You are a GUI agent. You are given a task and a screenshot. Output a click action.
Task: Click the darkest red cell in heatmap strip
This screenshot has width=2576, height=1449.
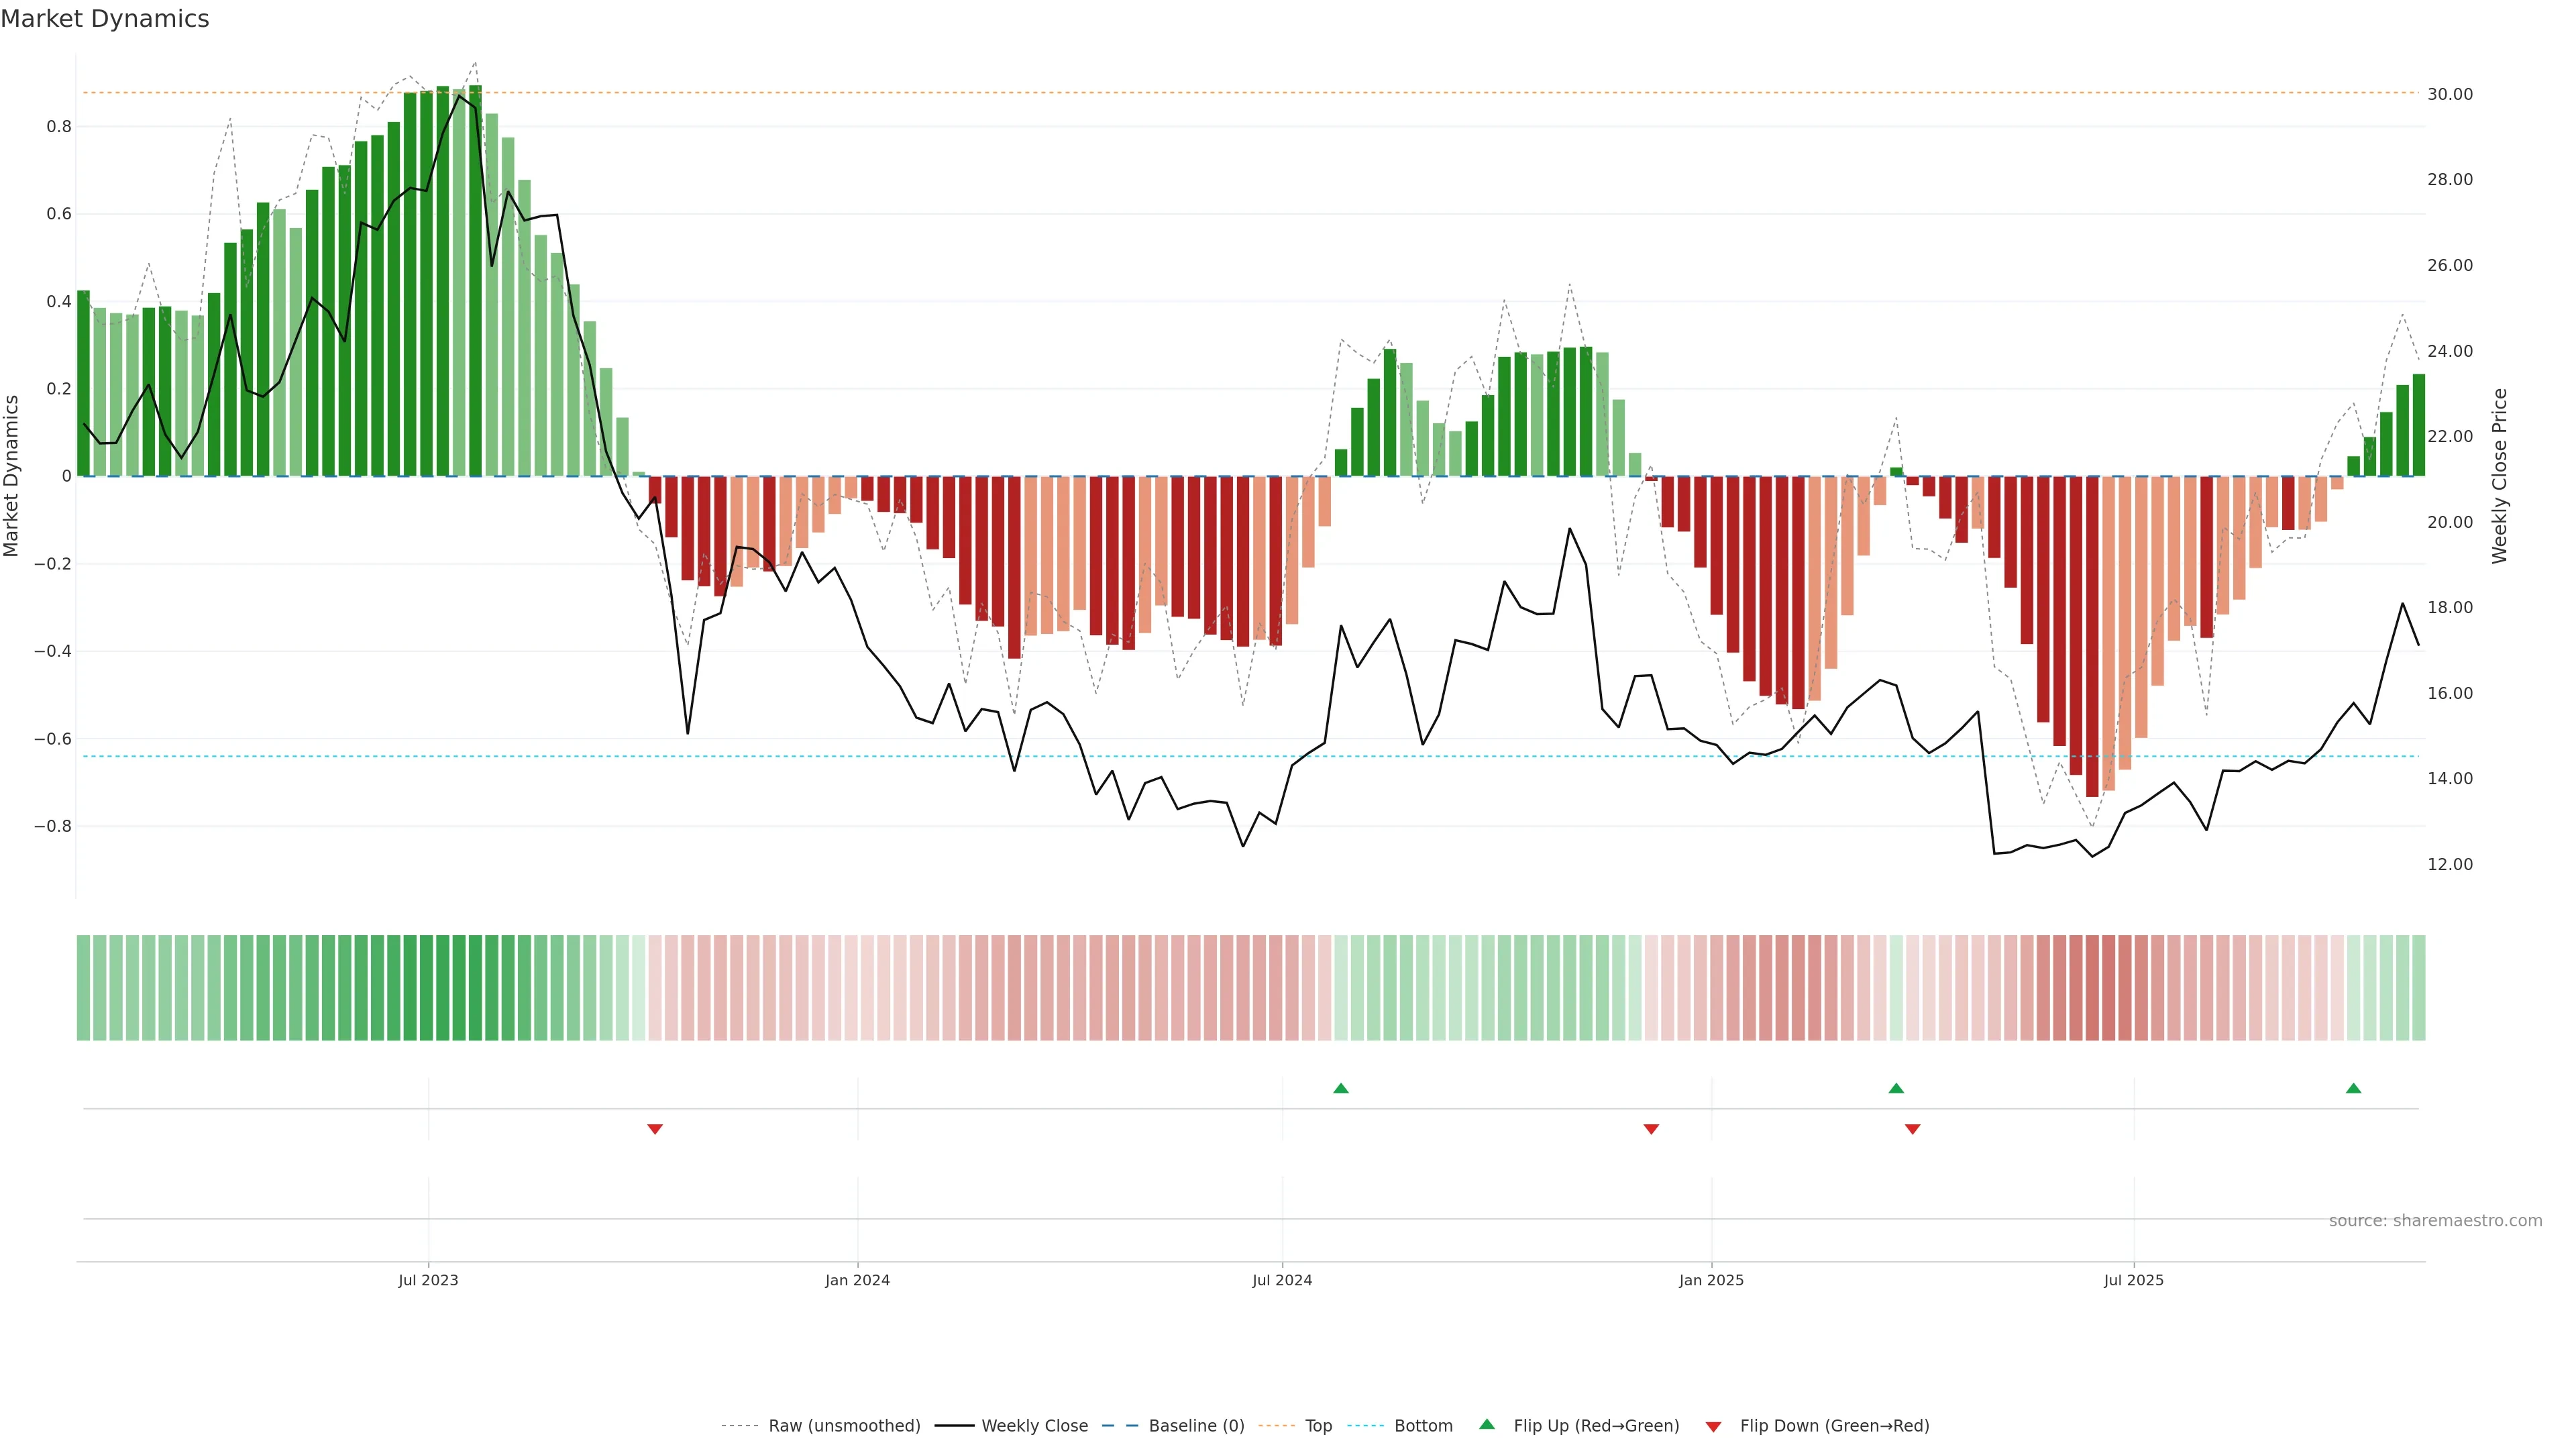point(2092,987)
